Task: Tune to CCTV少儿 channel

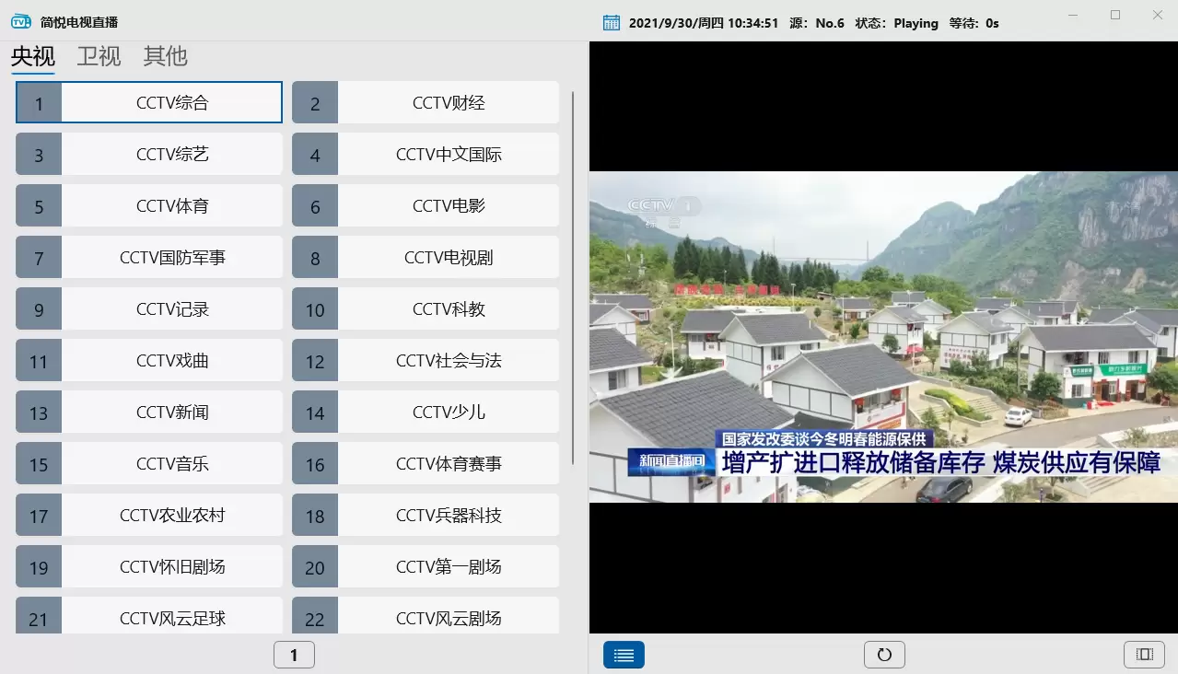Action: 426,412
